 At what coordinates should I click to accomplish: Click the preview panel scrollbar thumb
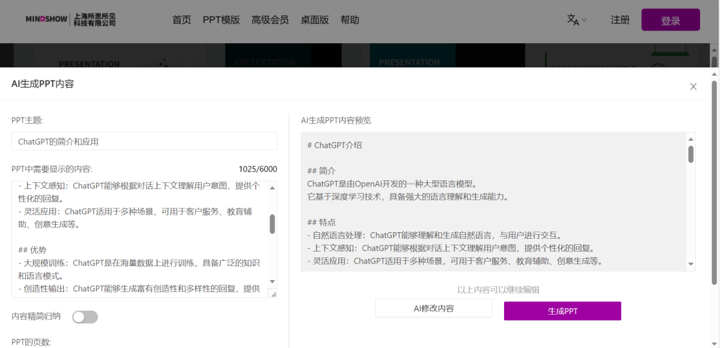tap(691, 154)
